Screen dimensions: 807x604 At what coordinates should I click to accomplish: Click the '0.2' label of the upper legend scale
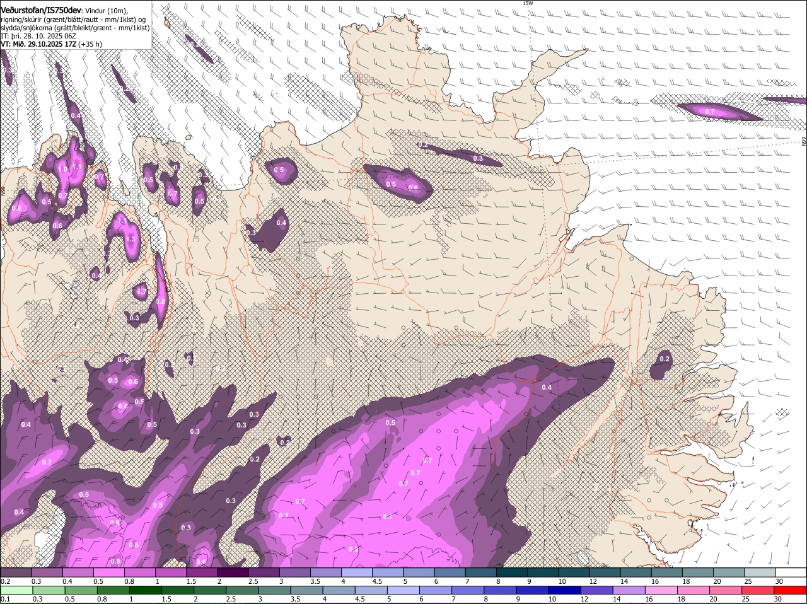pyautogui.click(x=5, y=581)
